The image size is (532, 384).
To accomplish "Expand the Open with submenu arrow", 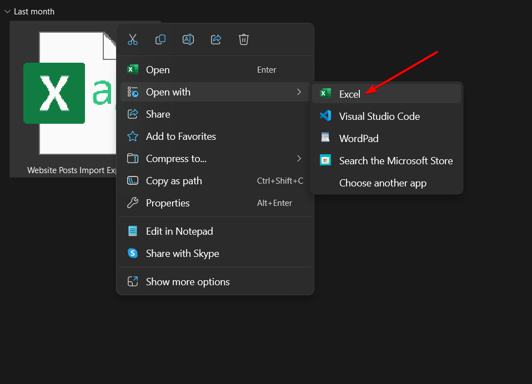I will [299, 92].
